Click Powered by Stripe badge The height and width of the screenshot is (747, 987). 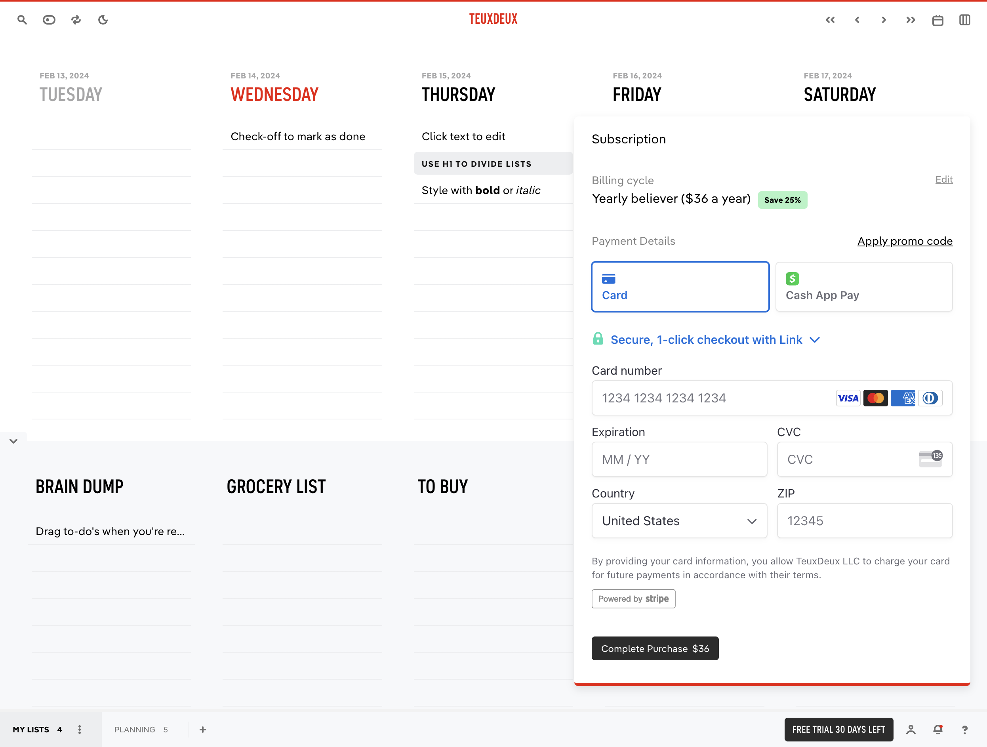[633, 599]
